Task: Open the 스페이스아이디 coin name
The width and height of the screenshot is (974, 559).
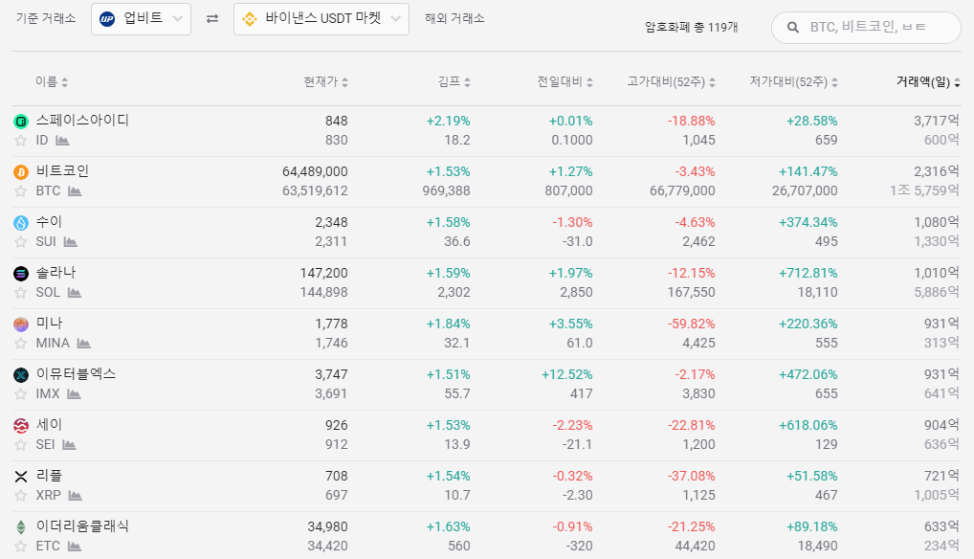Action: 82,120
